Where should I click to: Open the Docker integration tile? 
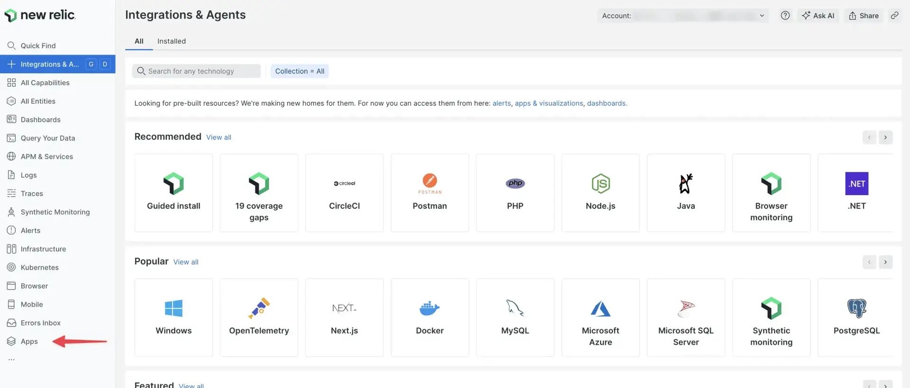pos(429,317)
